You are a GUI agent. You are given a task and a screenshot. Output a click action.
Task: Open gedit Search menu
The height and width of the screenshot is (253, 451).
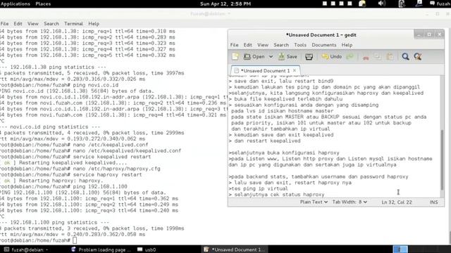coord(281,45)
